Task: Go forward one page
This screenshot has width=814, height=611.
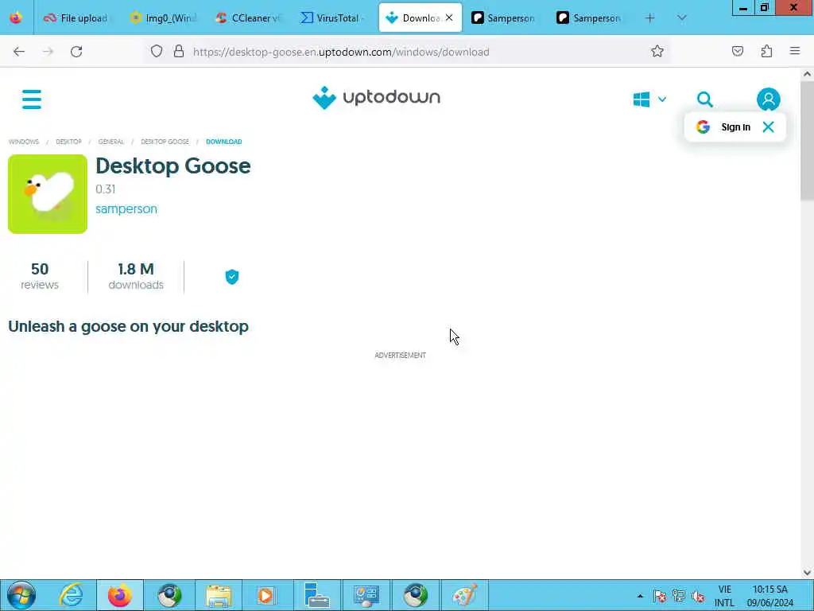Action: coord(48,52)
